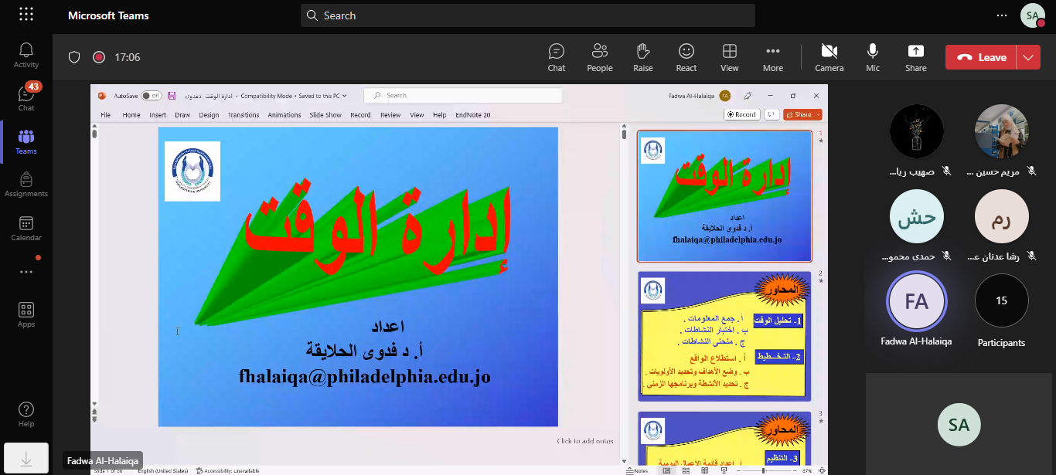Toggle Notes pane in PowerPoint status bar
Image resolution: width=1056 pixels, height=475 pixels.
coord(637,470)
